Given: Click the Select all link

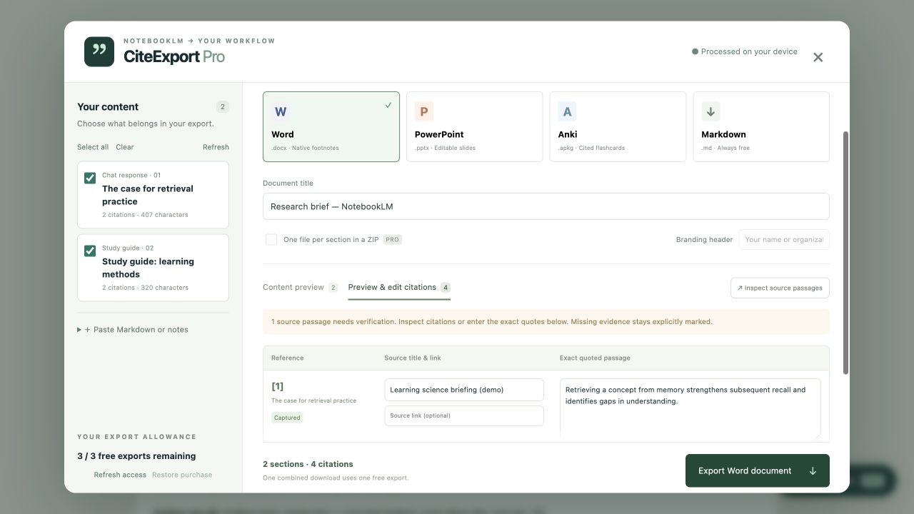Looking at the screenshot, I should (x=93, y=147).
